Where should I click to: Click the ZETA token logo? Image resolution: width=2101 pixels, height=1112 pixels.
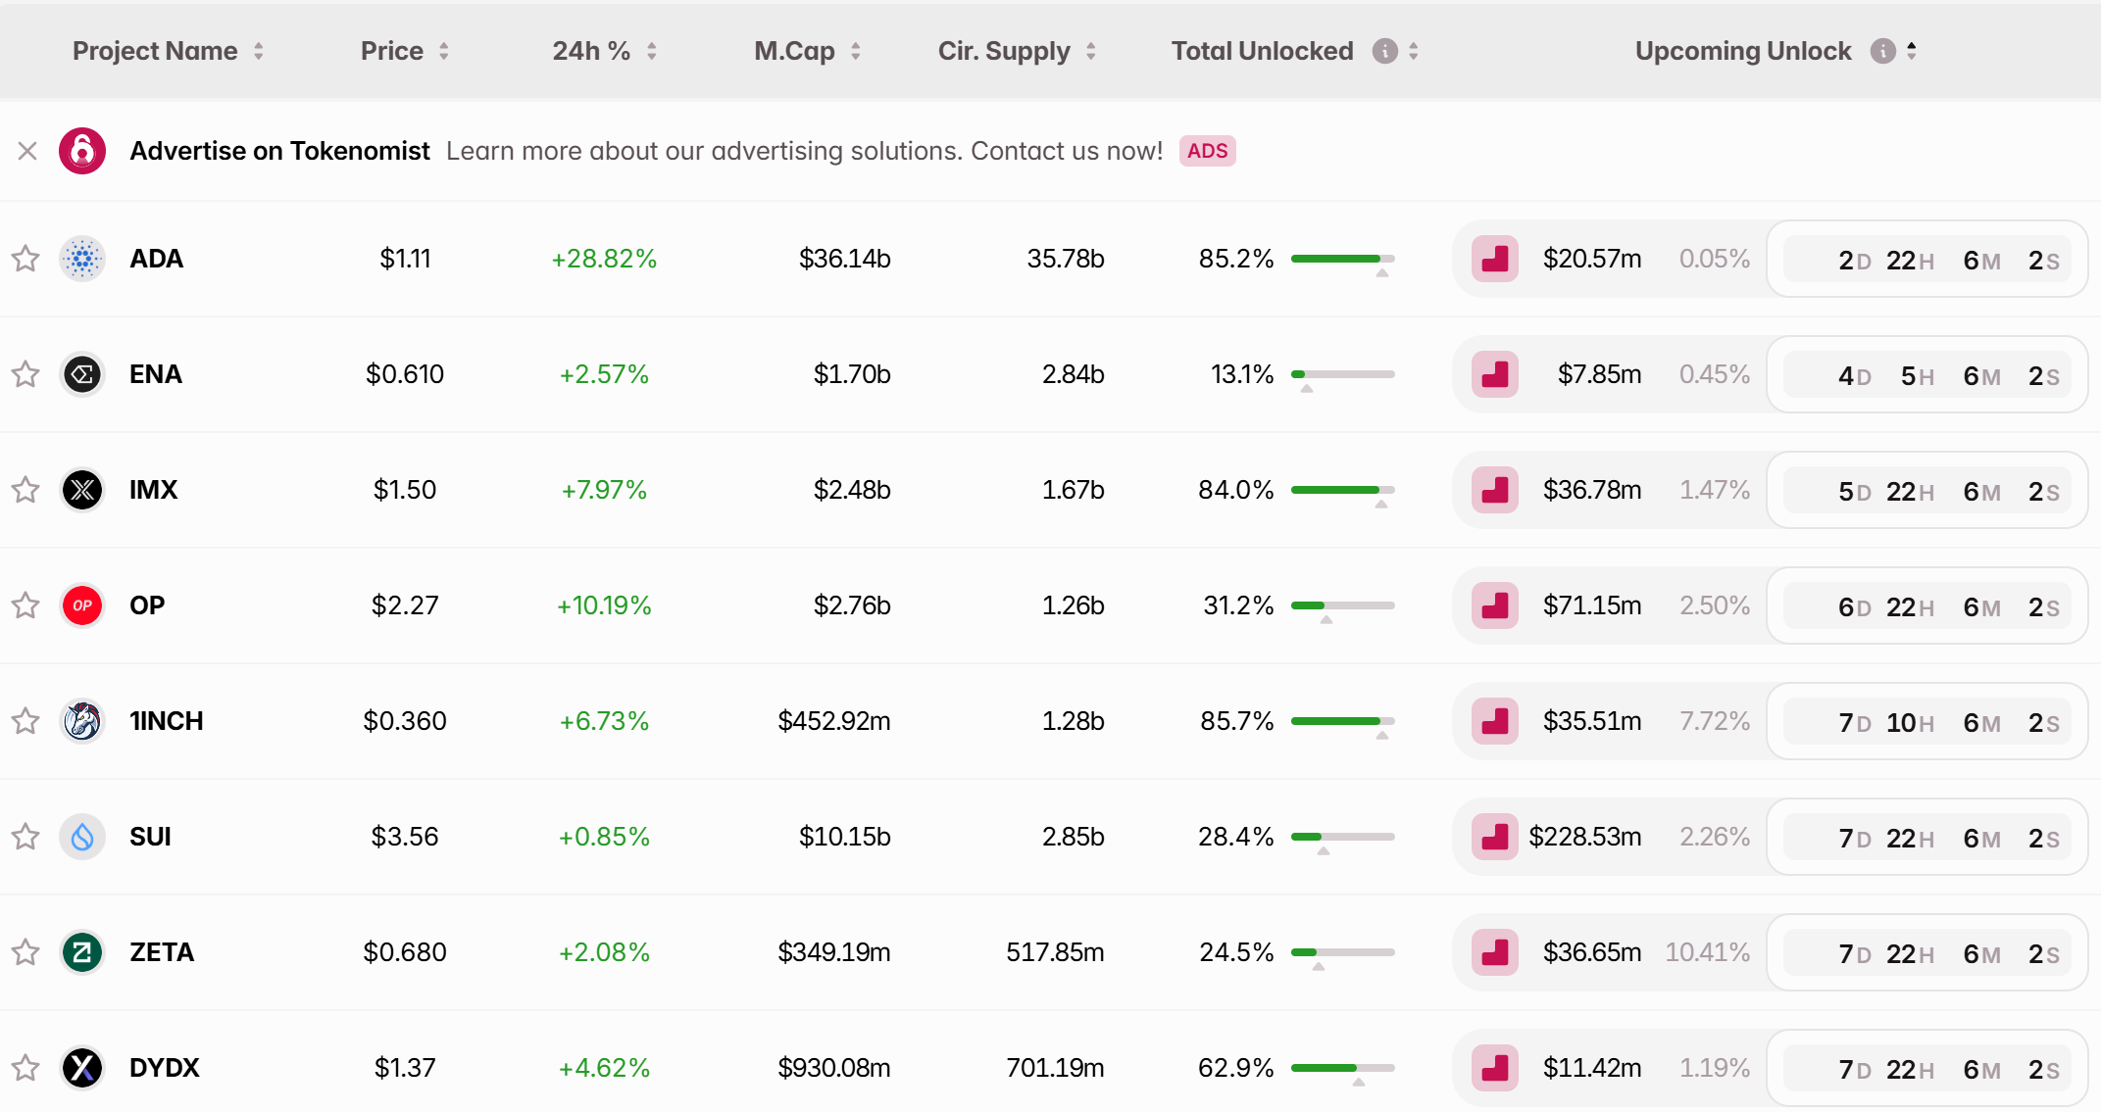(82, 952)
